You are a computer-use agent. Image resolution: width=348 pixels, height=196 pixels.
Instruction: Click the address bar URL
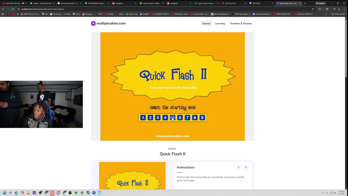pos(43,9)
